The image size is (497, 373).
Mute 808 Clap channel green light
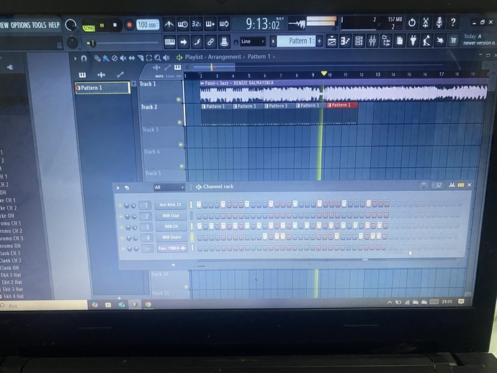coord(121,217)
